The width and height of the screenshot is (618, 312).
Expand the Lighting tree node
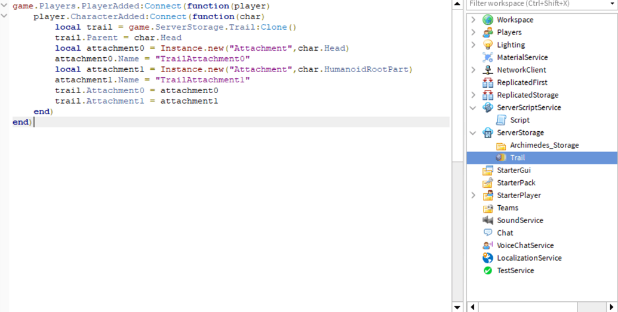click(x=474, y=45)
